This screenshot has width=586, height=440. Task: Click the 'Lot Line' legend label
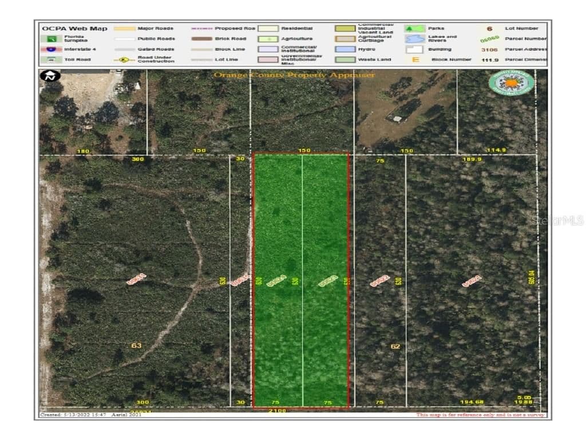tap(227, 60)
